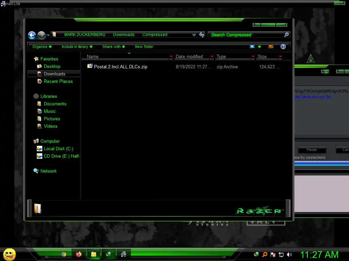Open the Videos library
This screenshot has height=261, width=349.
point(50,126)
